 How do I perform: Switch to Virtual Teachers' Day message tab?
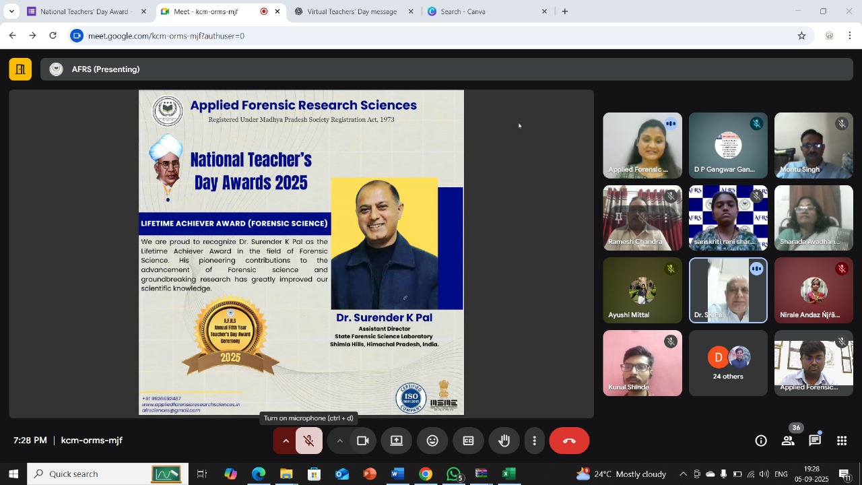click(x=352, y=11)
